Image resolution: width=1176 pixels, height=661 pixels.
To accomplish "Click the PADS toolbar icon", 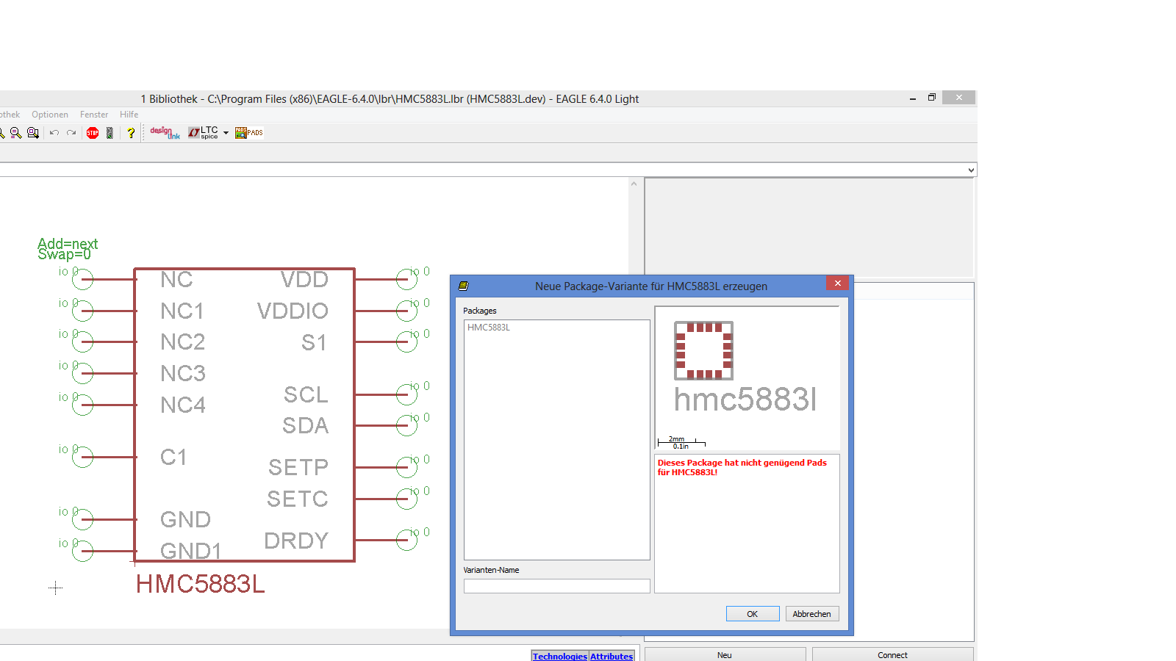I will click(249, 133).
